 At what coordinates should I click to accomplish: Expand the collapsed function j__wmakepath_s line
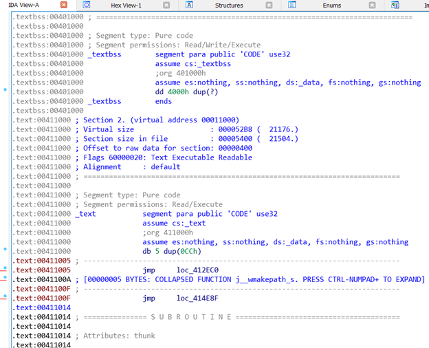[x=254, y=279]
